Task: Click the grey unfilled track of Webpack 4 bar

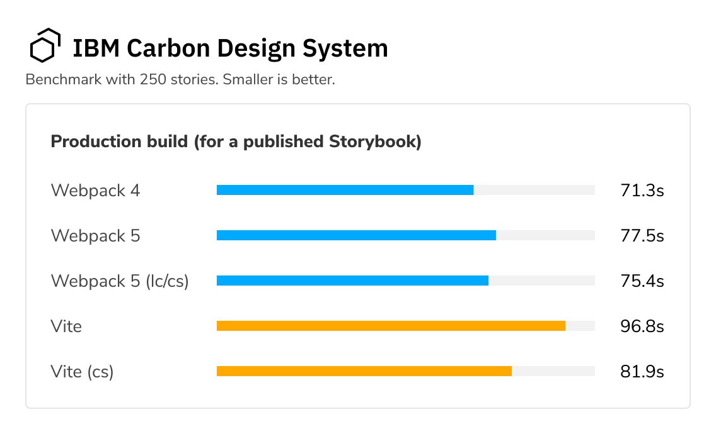Action: click(534, 190)
